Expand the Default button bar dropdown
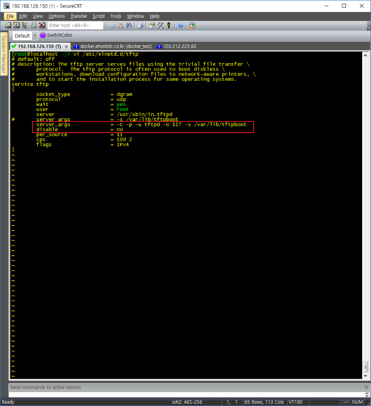371x406 pixels. [34, 36]
